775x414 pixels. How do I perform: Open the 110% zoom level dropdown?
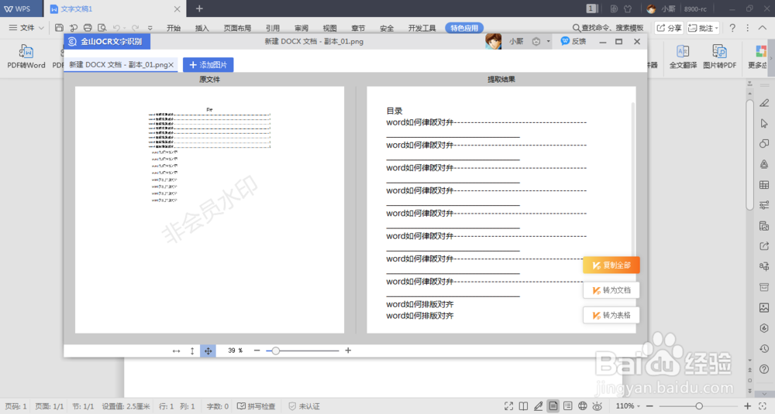click(x=628, y=406)
